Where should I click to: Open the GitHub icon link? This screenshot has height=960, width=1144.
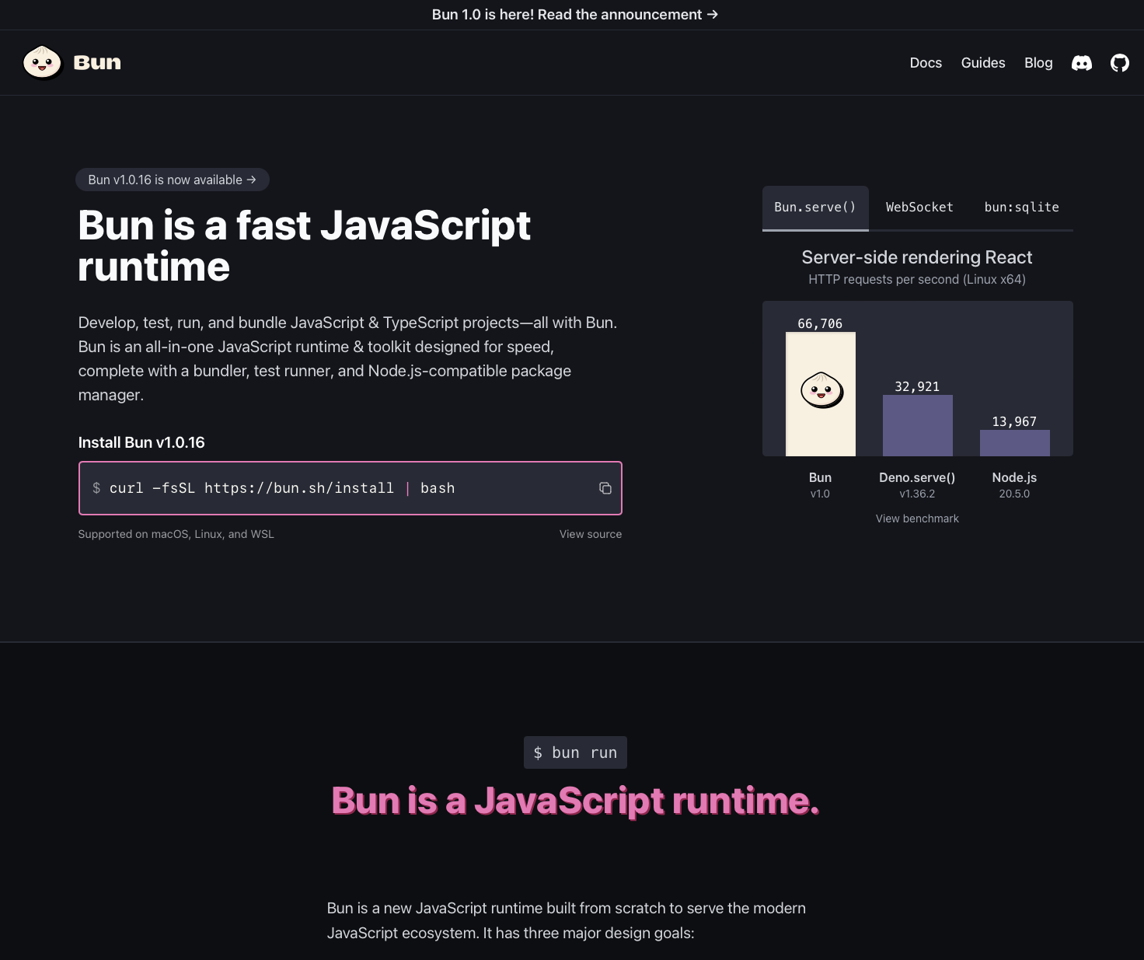[1120, 63]
